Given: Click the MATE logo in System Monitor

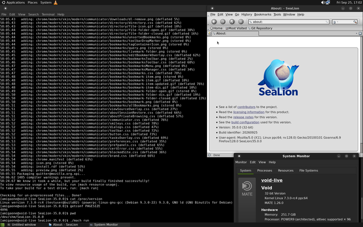Looking at the screenshot, I should point(247,188).
